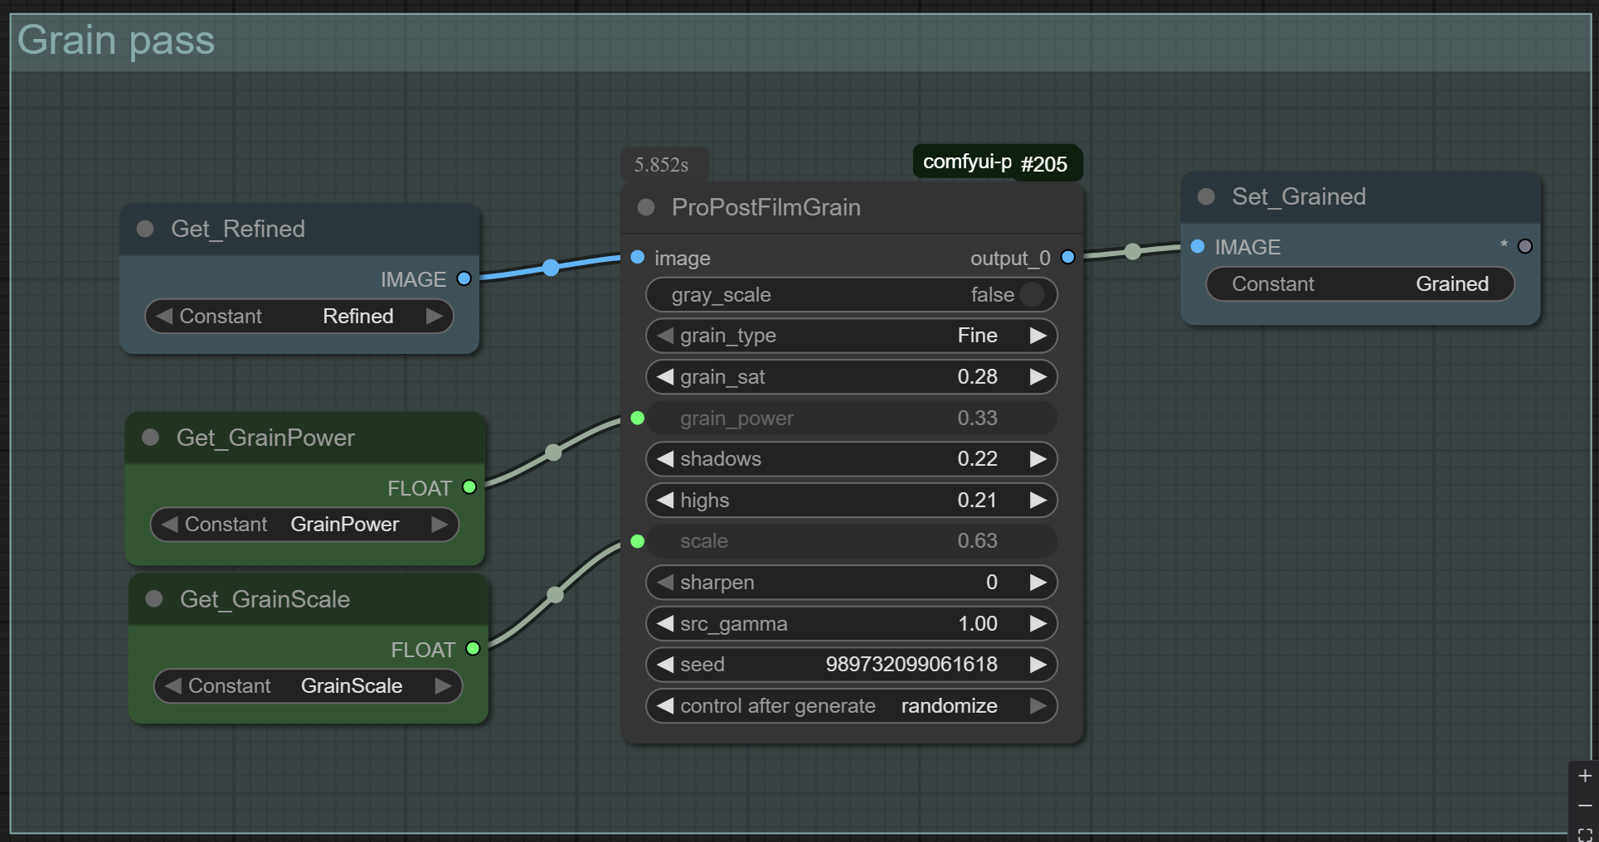Increase highs value
This screenshot has width=1599, height=842.
click(x=1038, y=500)
